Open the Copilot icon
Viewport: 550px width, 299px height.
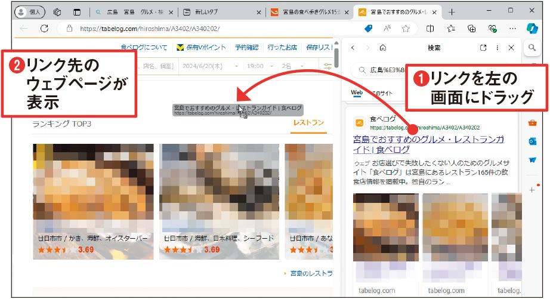(533, 29)
